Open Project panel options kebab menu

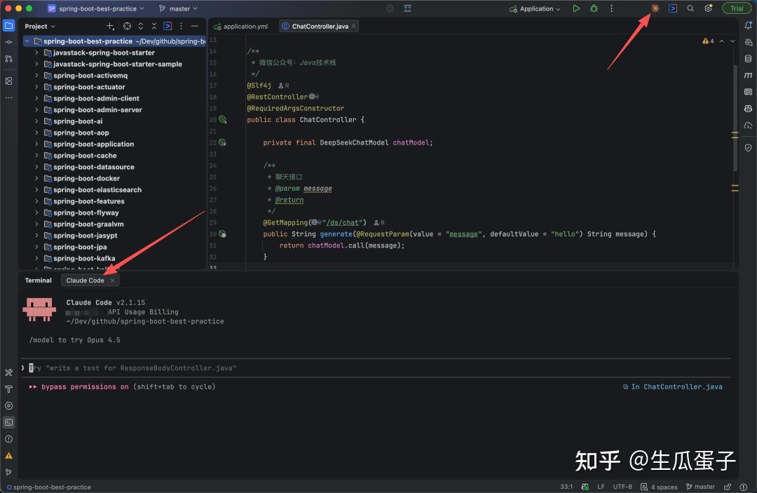181,26
